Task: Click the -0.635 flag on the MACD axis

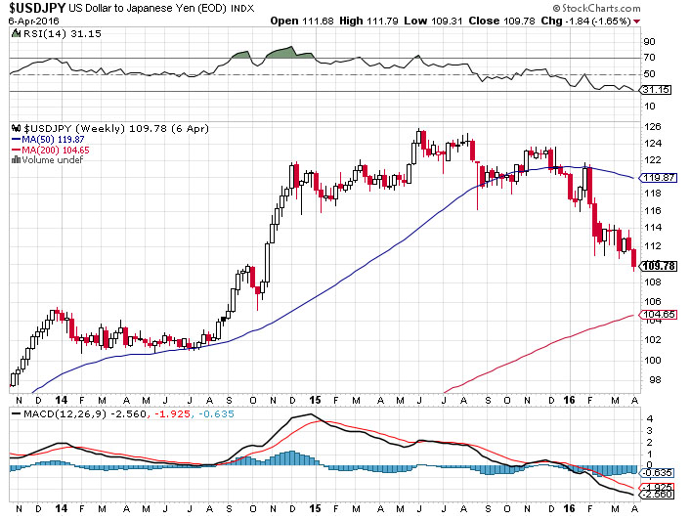Action: coord(657,473)
